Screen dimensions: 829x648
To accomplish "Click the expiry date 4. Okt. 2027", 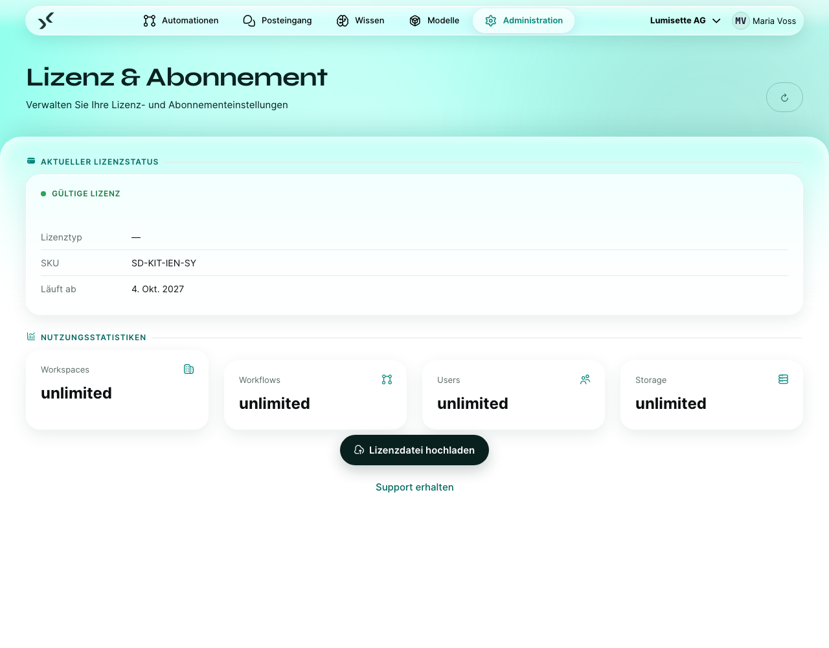I will pyautogui.click(x=158, y=289).
